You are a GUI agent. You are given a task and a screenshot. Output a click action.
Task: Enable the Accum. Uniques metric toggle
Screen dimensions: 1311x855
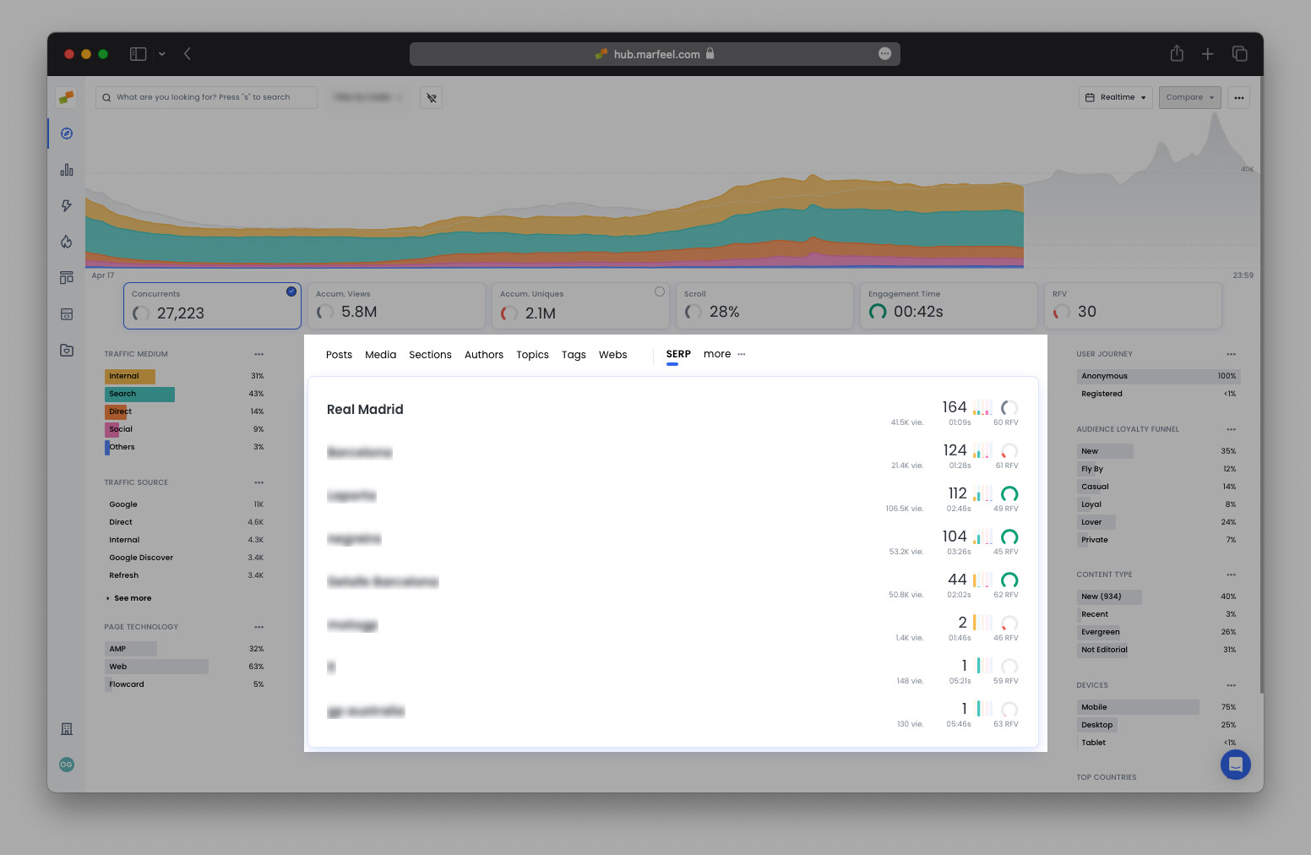pos(660,291)
